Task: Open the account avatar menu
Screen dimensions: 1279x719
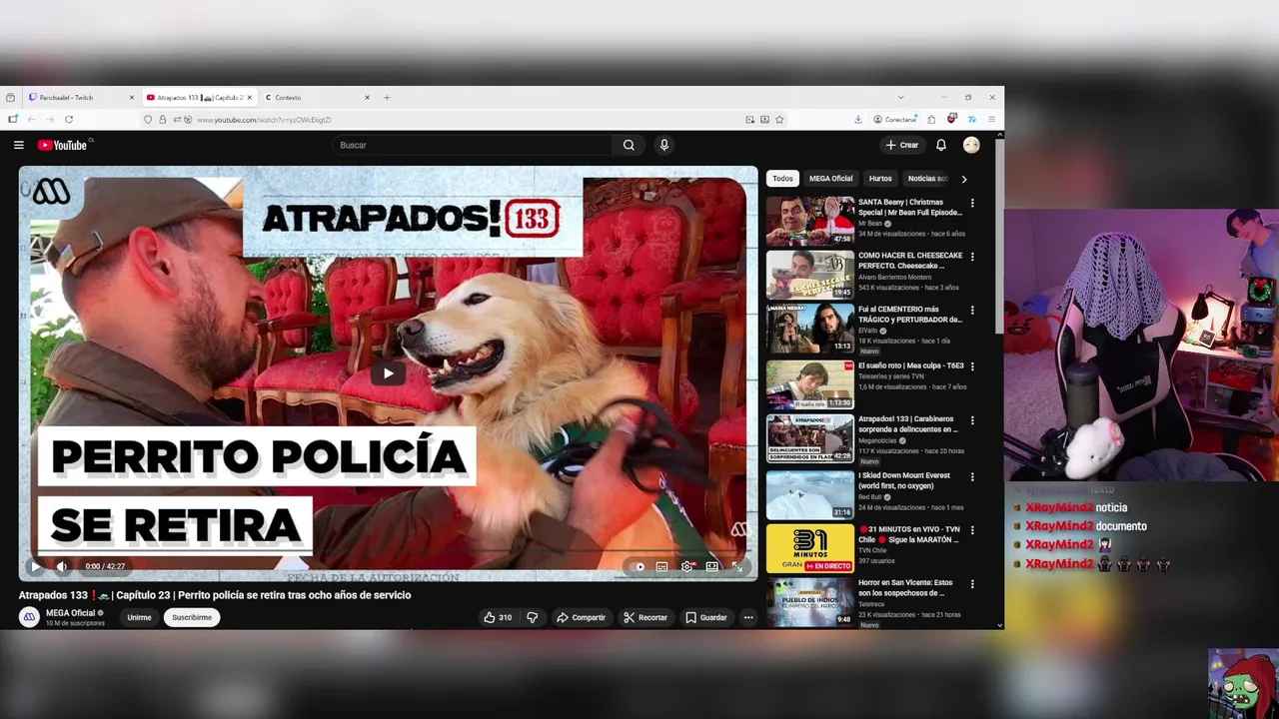Action: (x=971, y=145)
